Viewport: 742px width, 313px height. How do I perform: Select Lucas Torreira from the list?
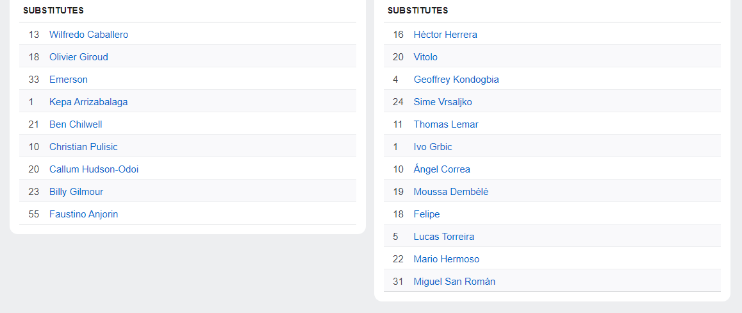click(x=444, y=237)
